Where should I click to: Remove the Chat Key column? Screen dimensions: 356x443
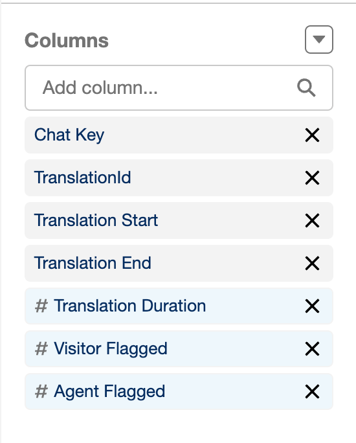point(312,135)
